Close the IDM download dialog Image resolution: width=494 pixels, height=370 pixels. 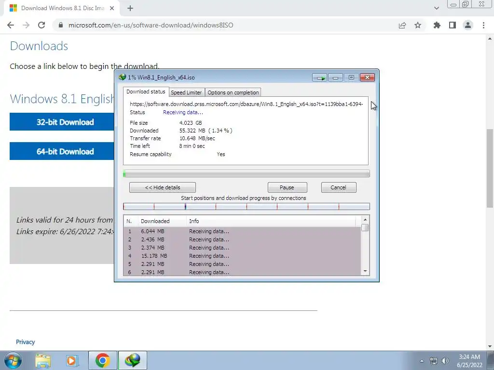click(x=367, y=78)
